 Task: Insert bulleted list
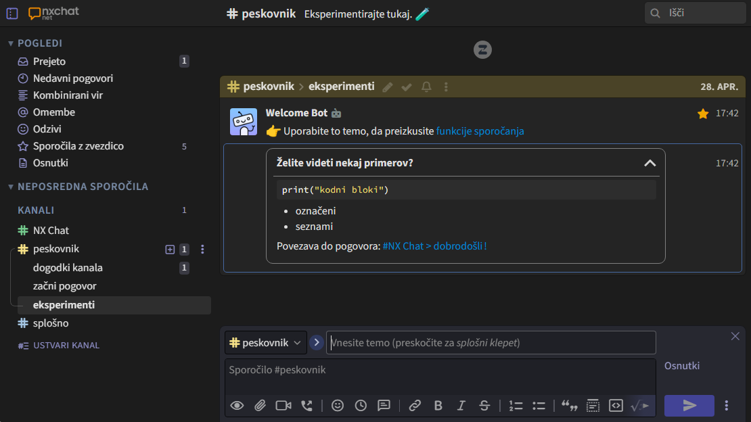[x=539, y=406]
